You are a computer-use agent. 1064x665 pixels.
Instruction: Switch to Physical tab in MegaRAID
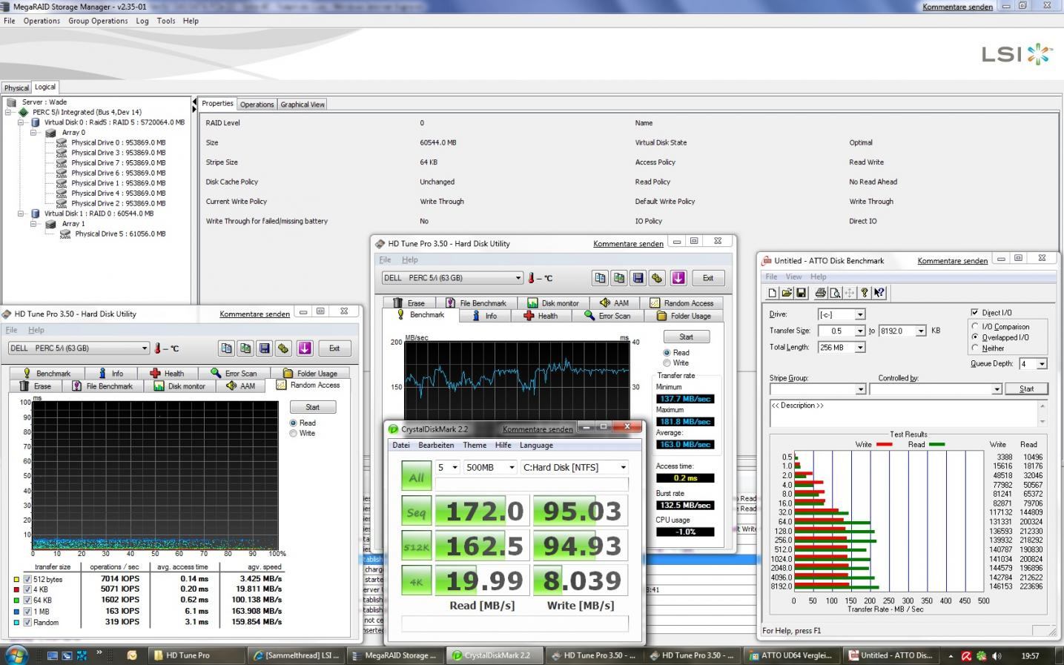point(16,87)
